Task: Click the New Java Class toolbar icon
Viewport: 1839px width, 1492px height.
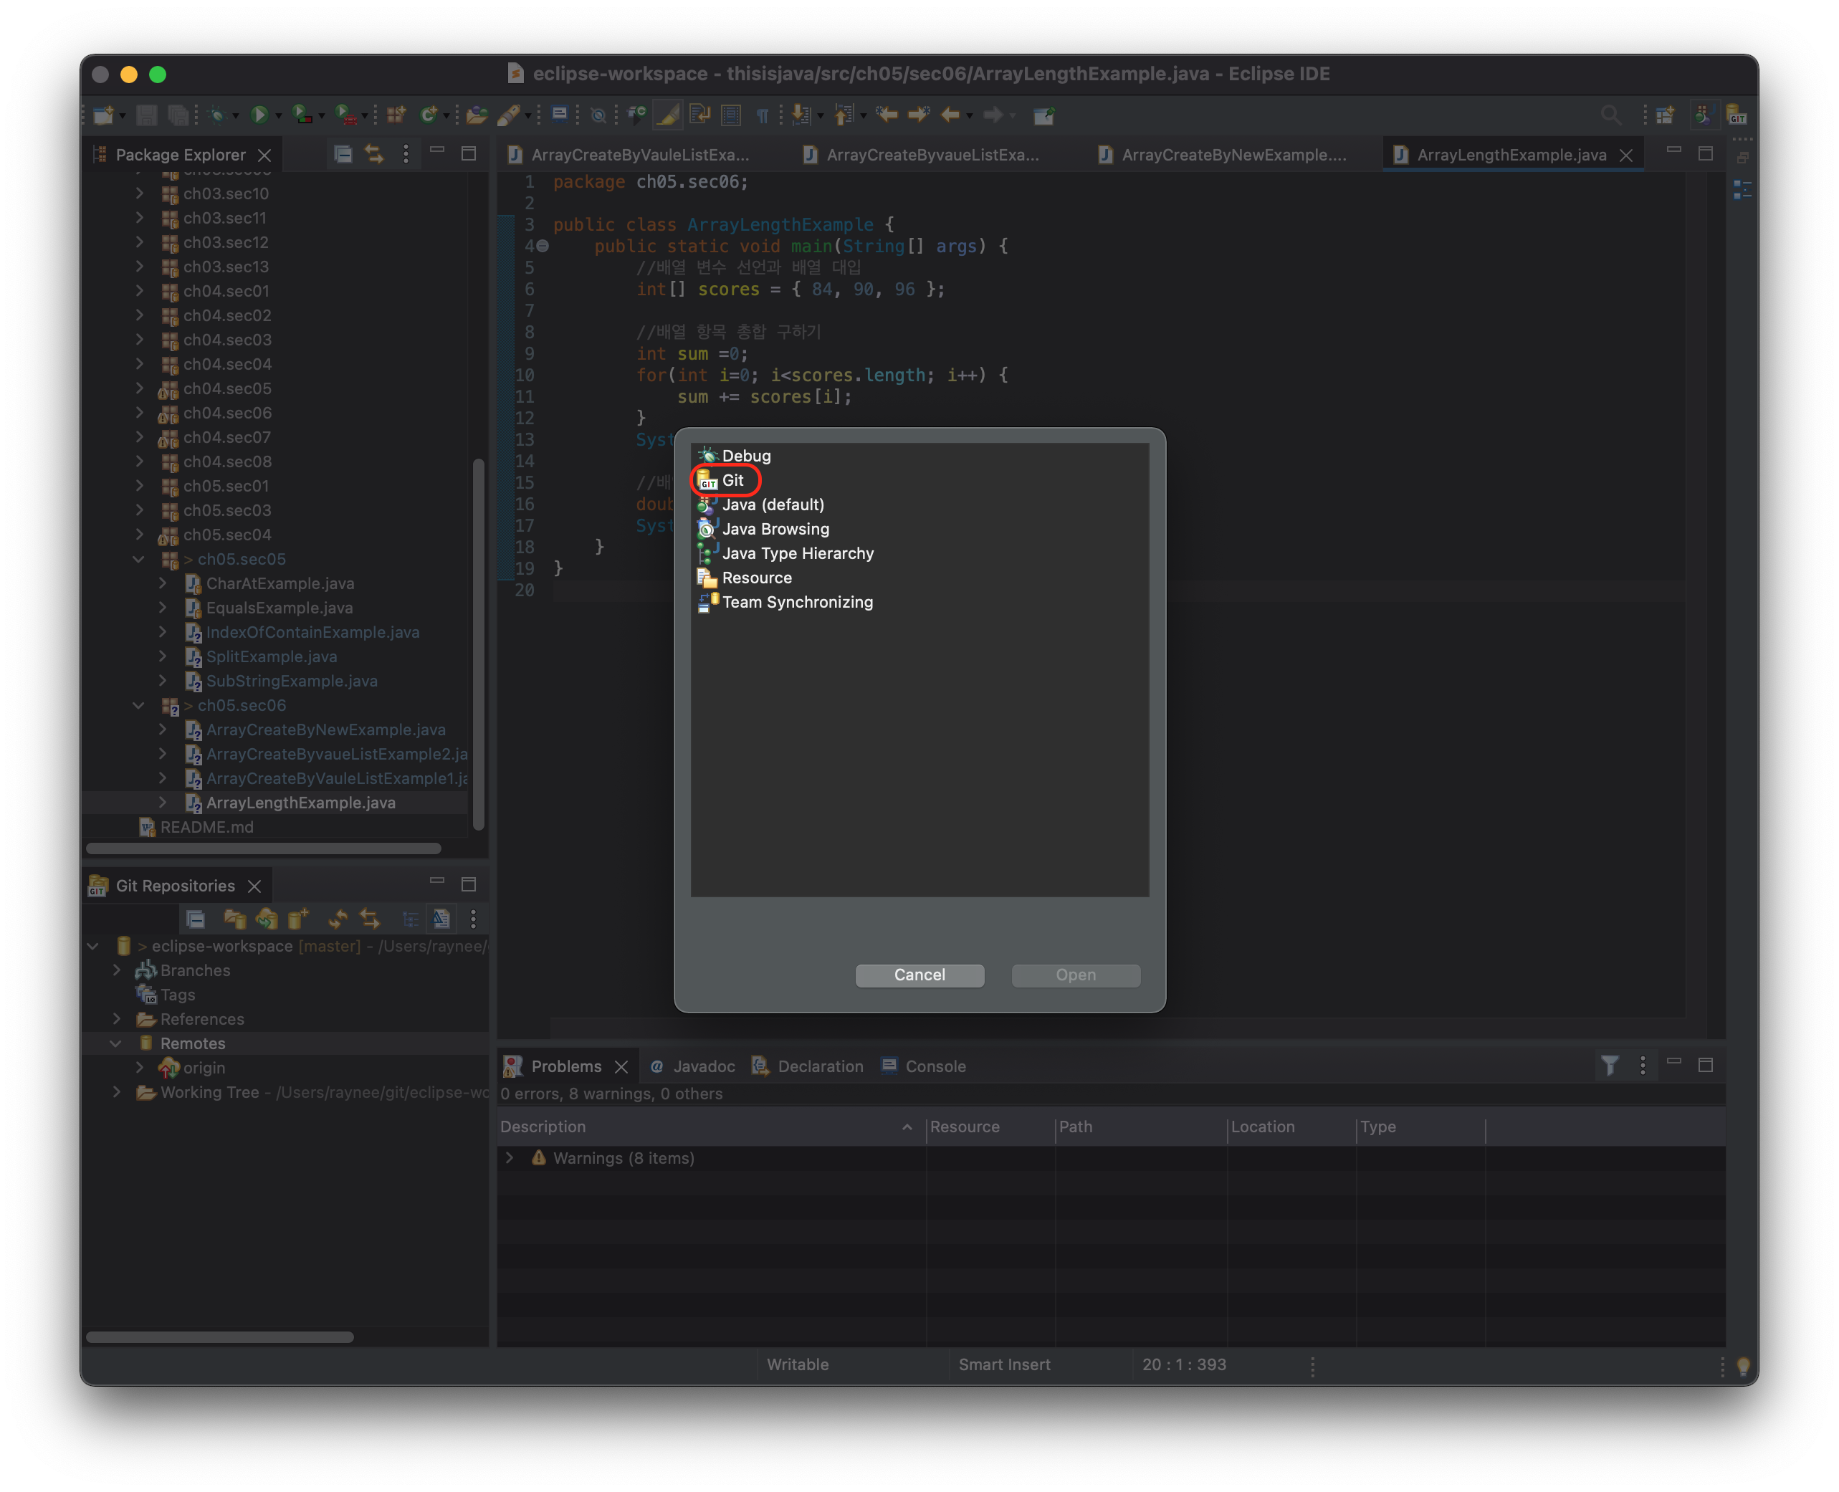Action: click(428, 115)
